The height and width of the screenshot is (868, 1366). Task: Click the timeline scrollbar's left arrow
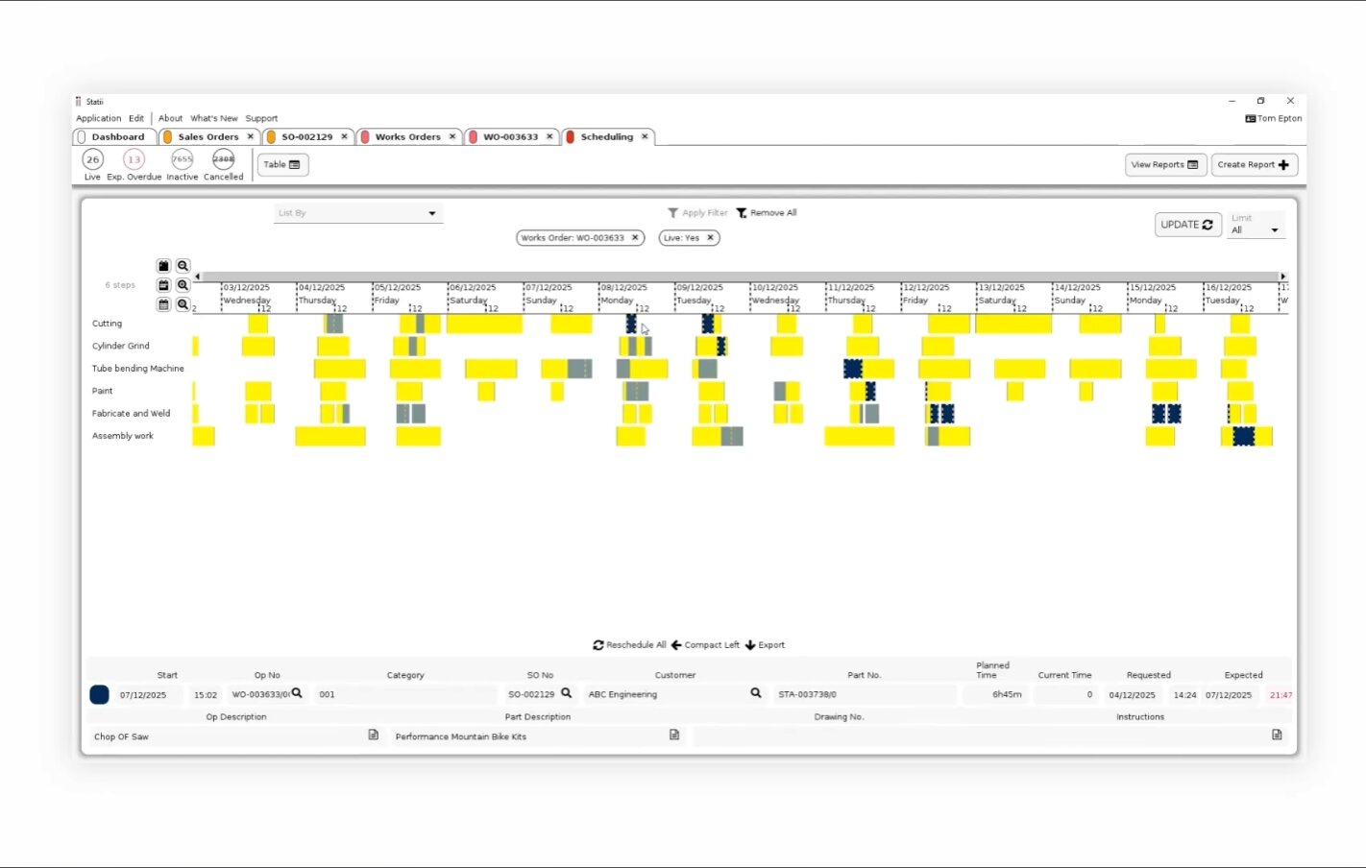click(198, 277)
